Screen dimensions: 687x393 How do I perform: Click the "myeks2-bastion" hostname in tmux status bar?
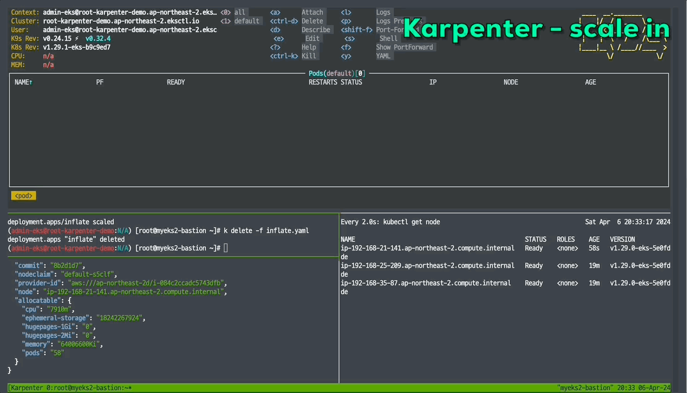point(586,388)
